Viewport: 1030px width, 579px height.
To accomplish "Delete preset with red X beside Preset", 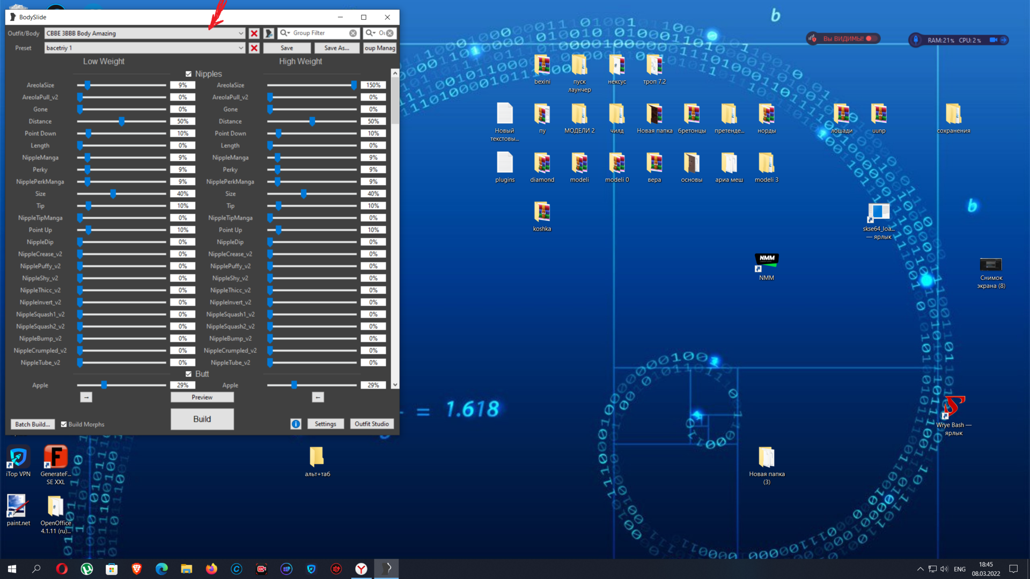I will tap(254, 48).
